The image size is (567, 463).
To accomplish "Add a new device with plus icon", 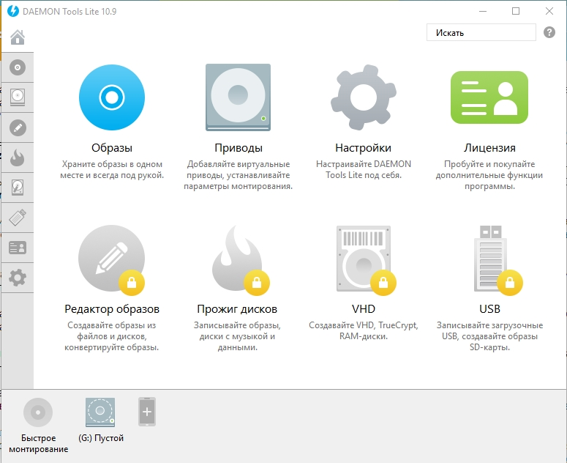I will tap(147, 412).
